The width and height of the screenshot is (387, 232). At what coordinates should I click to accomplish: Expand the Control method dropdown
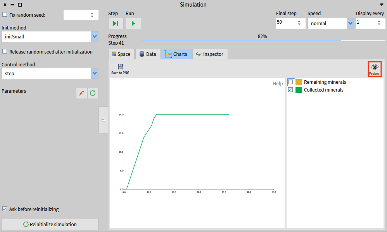(95, 73)
